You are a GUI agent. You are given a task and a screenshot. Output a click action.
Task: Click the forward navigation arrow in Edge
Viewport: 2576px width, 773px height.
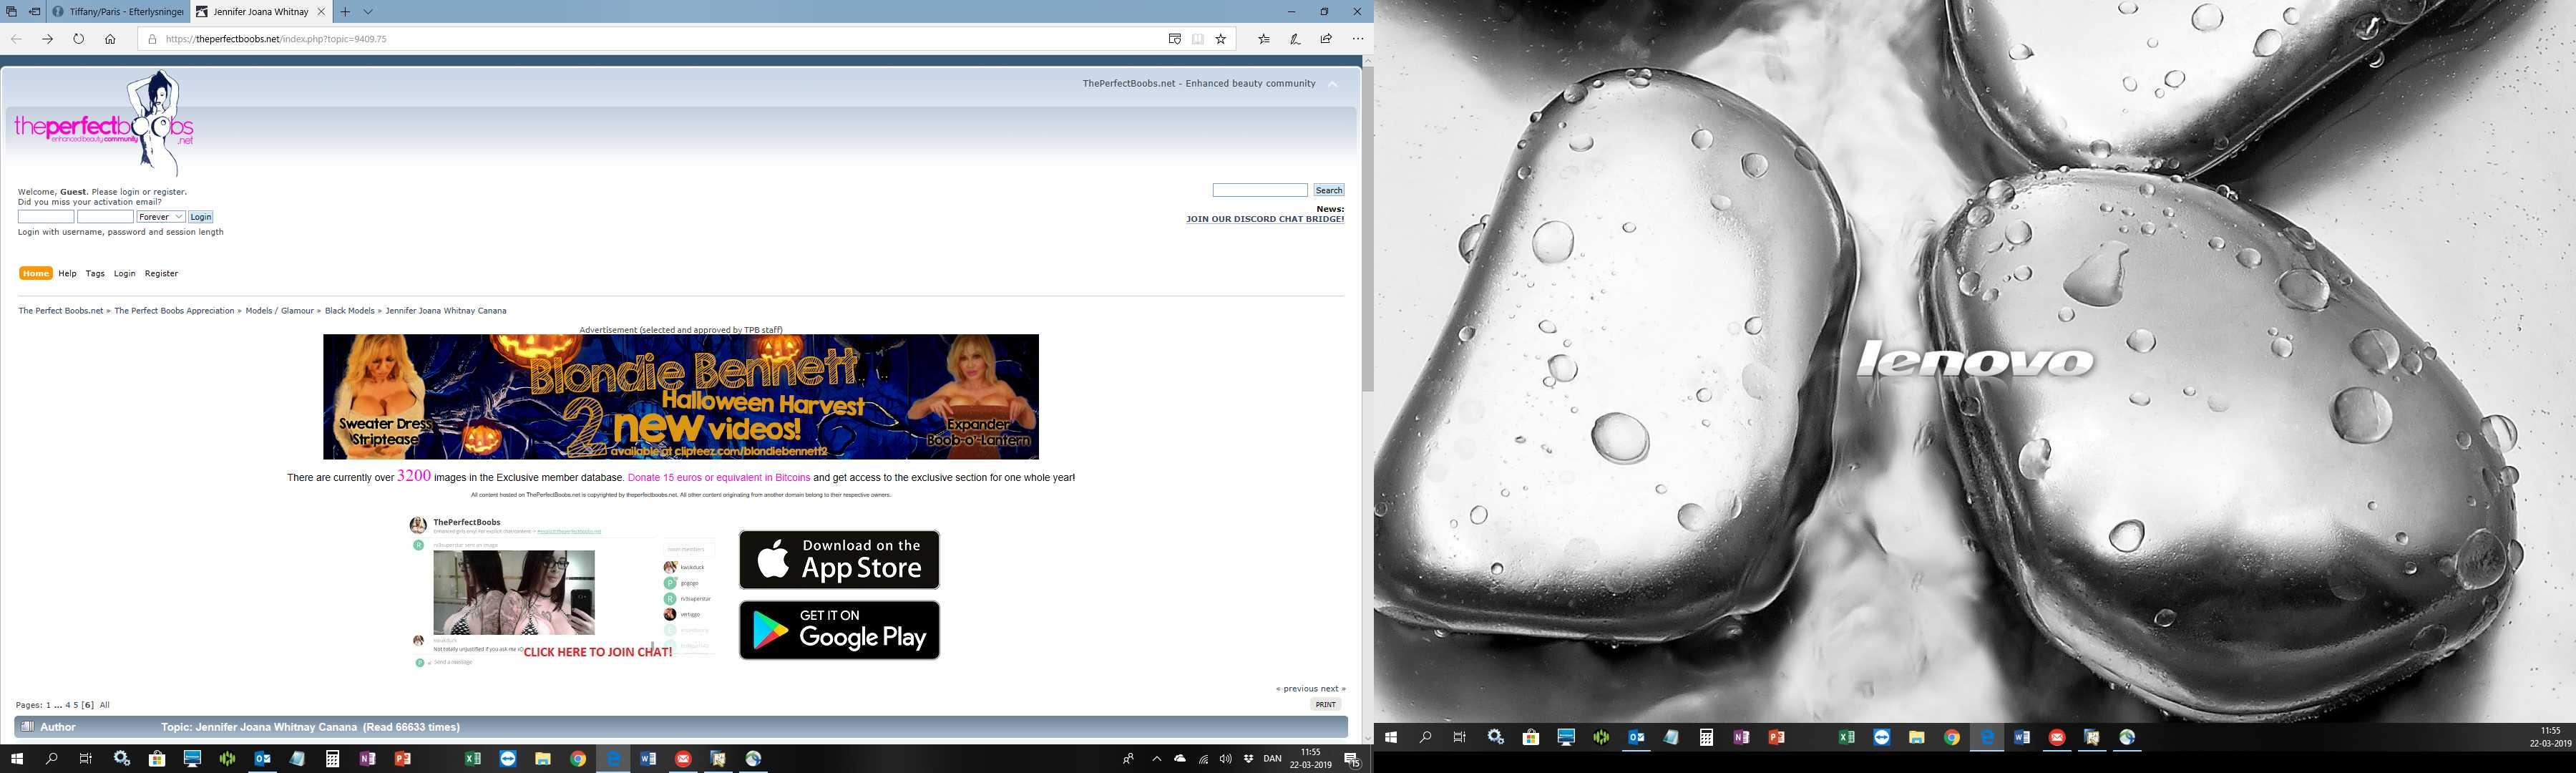coord(47,39)
